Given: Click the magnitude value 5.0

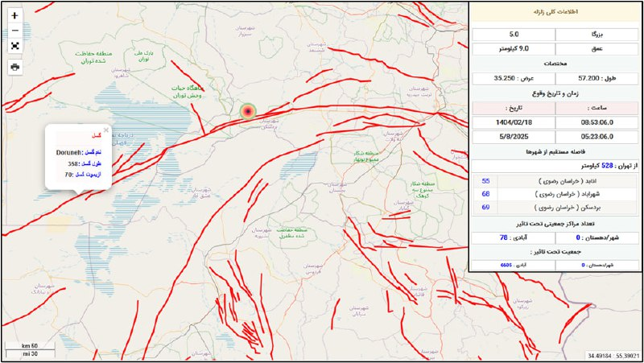Looking at the screenshot, I should pos(514,35).
